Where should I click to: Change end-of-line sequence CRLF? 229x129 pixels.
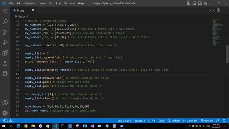pyautogui.click(x=161, y=121)
